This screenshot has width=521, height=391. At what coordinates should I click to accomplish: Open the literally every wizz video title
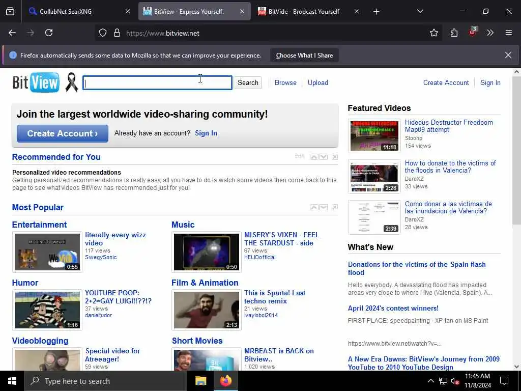click(115, 239)
